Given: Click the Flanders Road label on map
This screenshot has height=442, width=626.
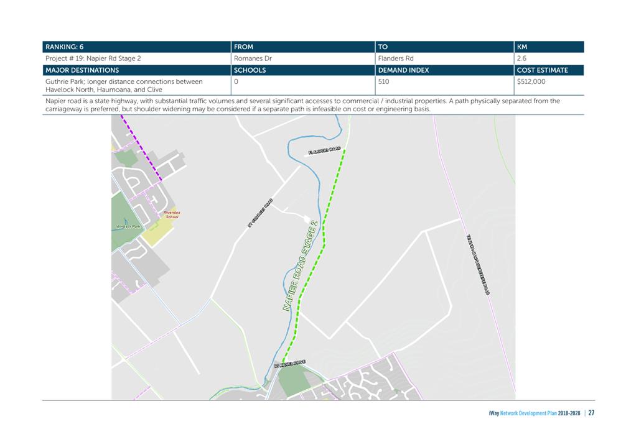Looking at the screenshot, I should click(325, 150).
